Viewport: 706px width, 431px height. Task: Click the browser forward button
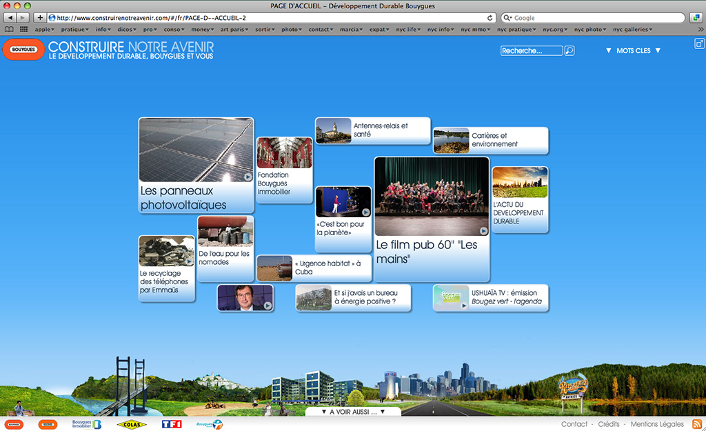pos(23,17)
